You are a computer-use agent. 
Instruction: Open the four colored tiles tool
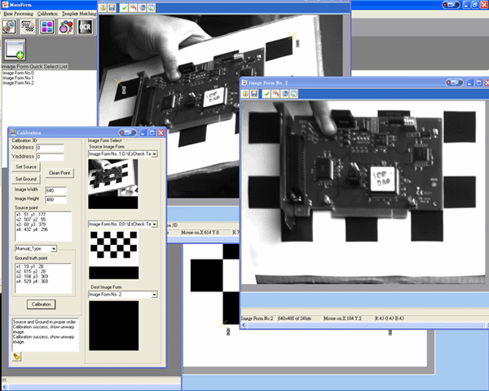tap(46, 27)
